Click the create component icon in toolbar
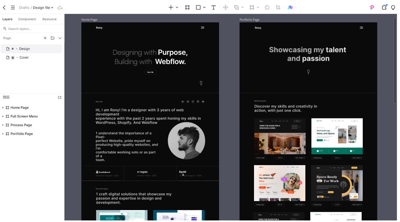The image size is (400, 222). click(x=226, y=7)
